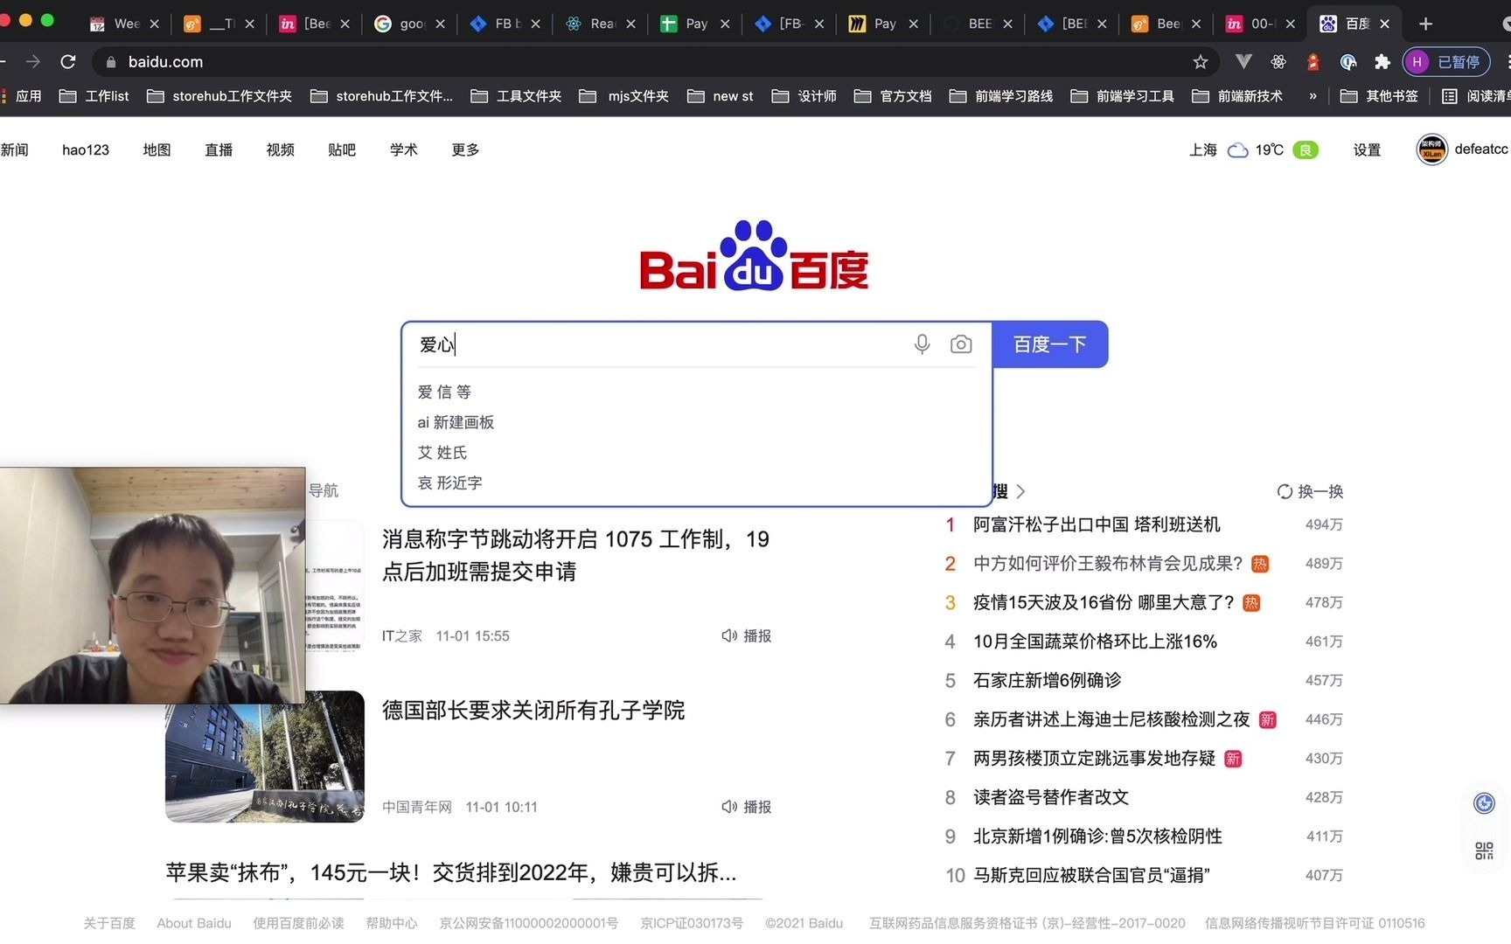Open hot search 阿富汗松子出口中国 塔利班送机
The image size is (1511, 944).
coord(1097,524)
